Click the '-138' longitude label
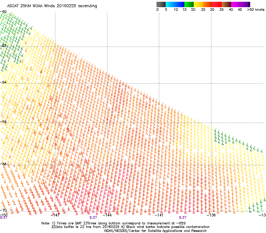This screenshot has height=233, width=266. [211, 215]
